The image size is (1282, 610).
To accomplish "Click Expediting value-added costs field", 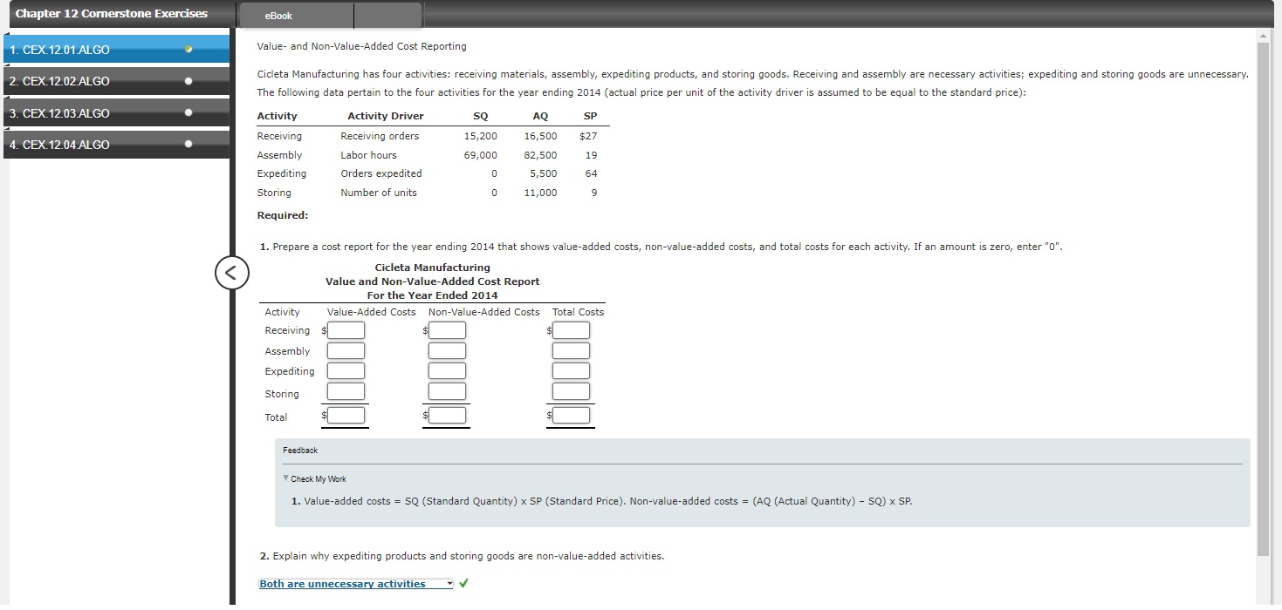I will 346,371.
